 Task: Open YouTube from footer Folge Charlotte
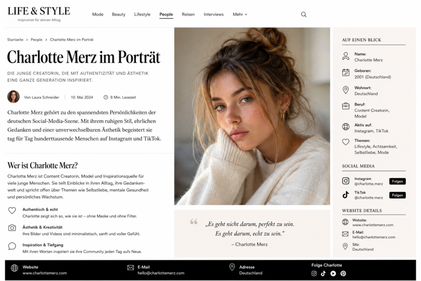pyautogui.click(x=333, y=274)
